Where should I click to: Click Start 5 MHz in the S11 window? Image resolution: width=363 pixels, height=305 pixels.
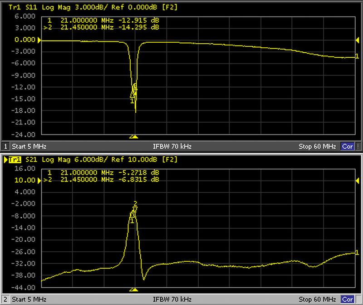29,147
